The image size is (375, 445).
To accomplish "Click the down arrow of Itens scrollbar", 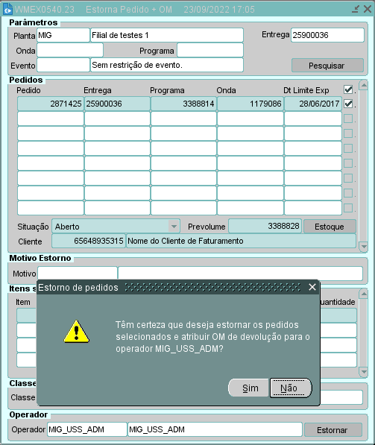I will (x=364, y=371).
